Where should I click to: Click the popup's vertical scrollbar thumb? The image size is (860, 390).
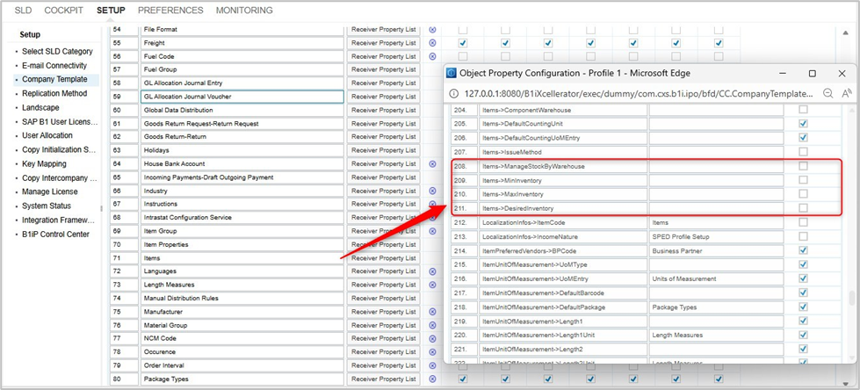(851, 299)
